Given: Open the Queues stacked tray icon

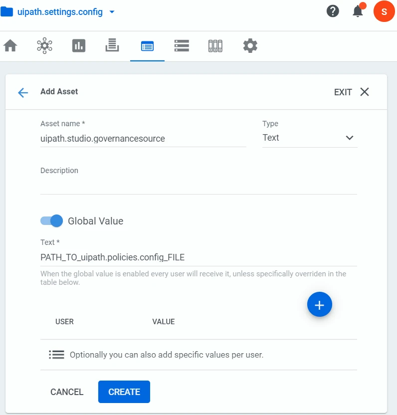Looking at the screenshot, I should pos(112,45).
